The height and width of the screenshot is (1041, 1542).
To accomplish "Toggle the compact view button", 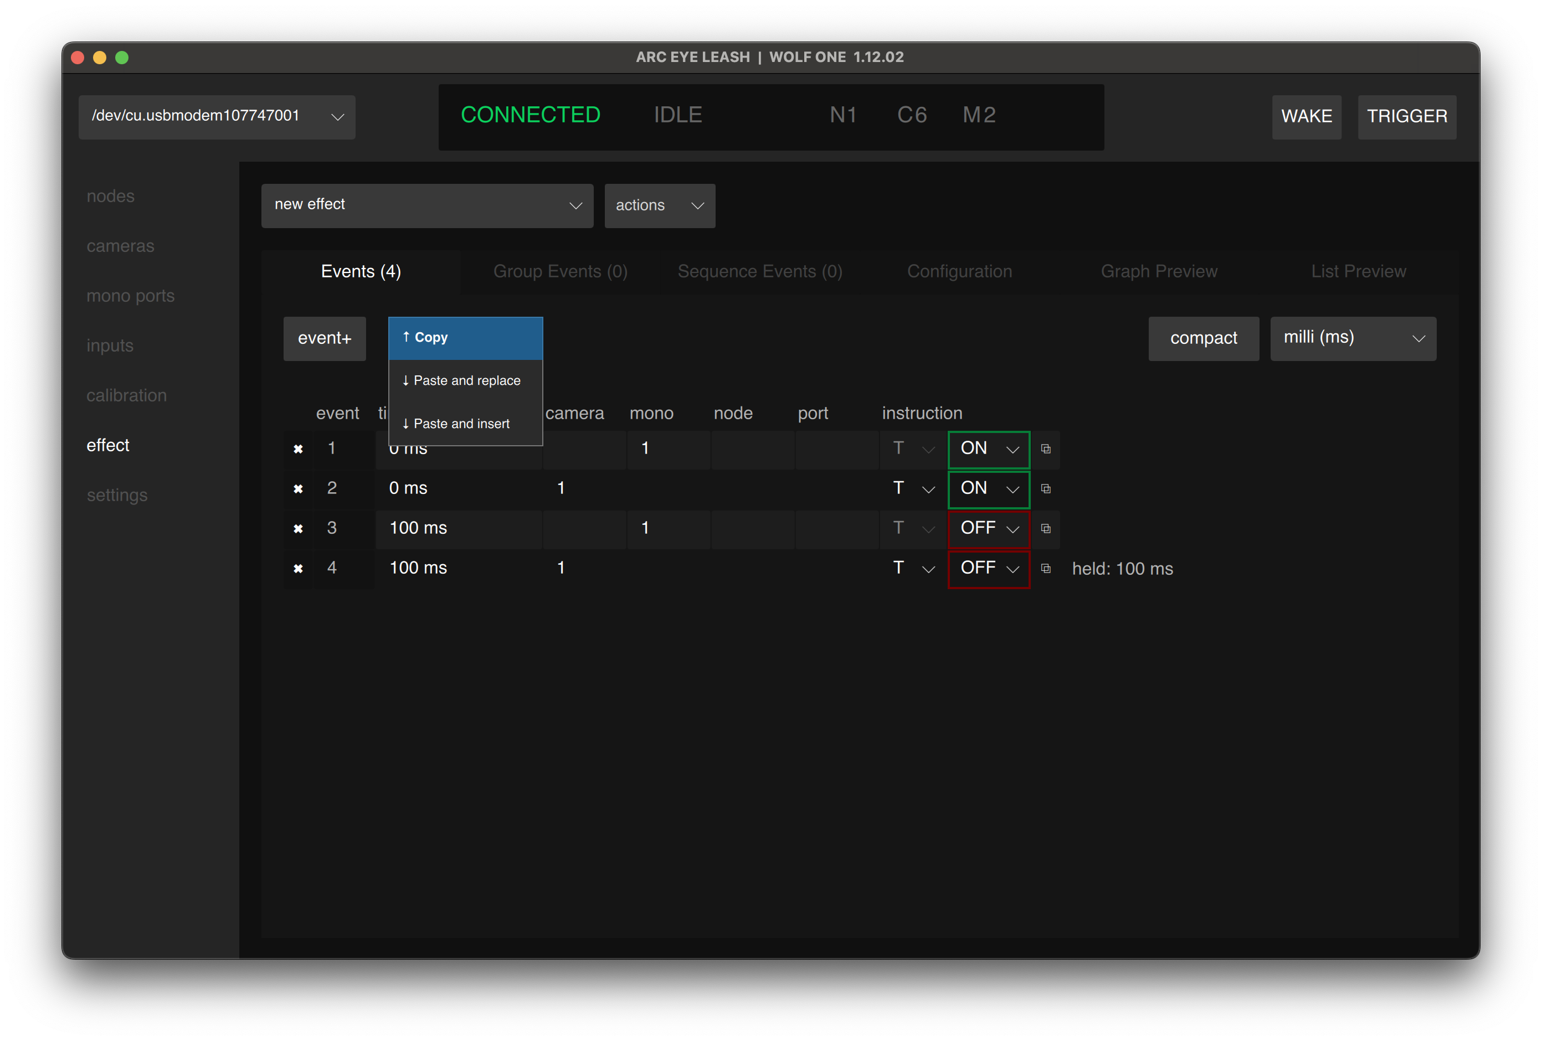I will click(x=1203, y=338).
